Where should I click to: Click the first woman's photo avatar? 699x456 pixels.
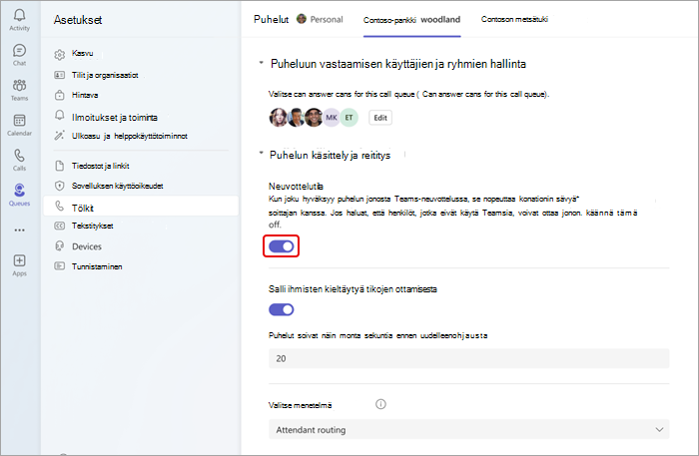click(x=278, y=118)
